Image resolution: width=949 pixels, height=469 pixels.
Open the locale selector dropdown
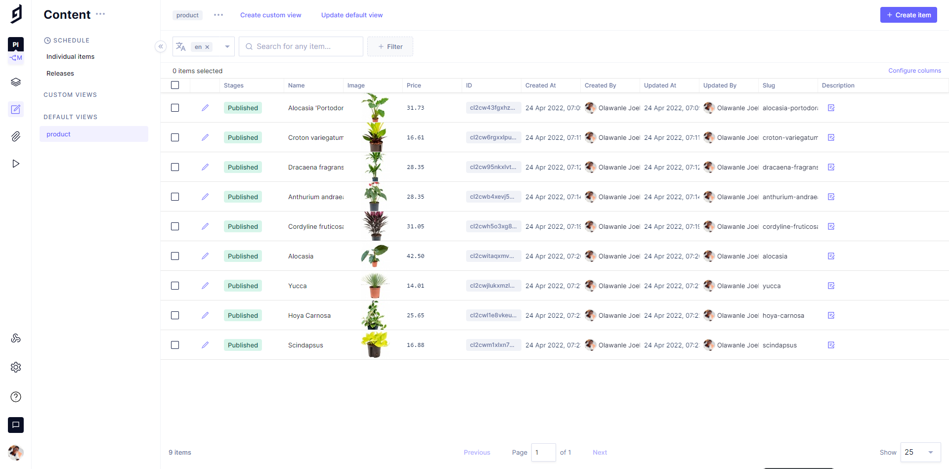click(226, 46)
